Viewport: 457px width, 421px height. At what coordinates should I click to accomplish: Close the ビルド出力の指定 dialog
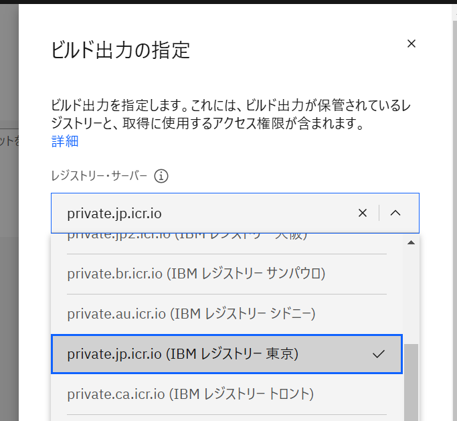pos(412,44)
